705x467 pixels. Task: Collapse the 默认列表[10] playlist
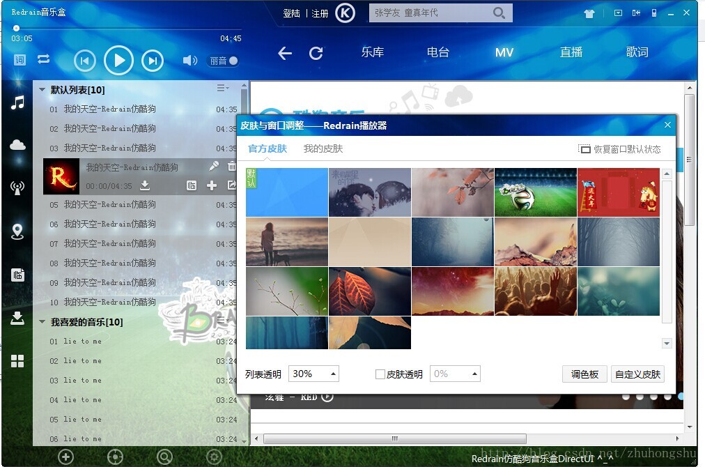tap(42, 89)
